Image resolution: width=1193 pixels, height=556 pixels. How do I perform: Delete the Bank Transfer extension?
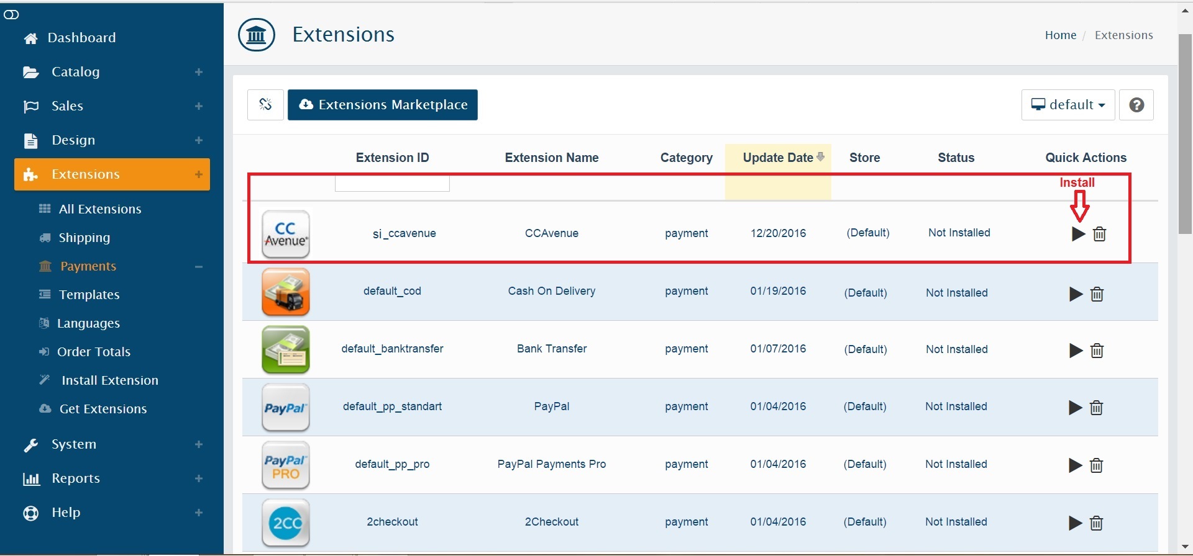point(1097,351)
